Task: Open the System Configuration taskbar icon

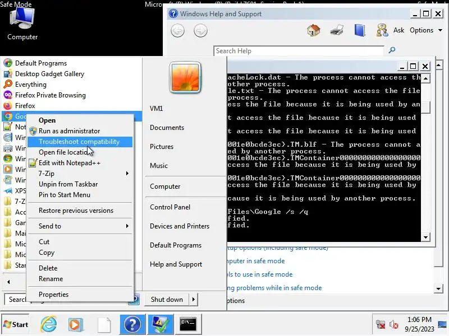Action: pos(161,324)
